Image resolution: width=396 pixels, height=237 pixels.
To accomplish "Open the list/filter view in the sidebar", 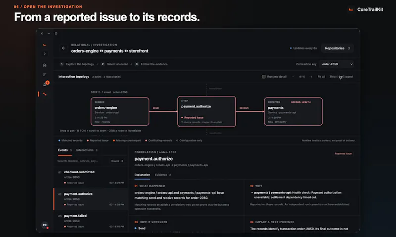I will click(x=45, y=74).
